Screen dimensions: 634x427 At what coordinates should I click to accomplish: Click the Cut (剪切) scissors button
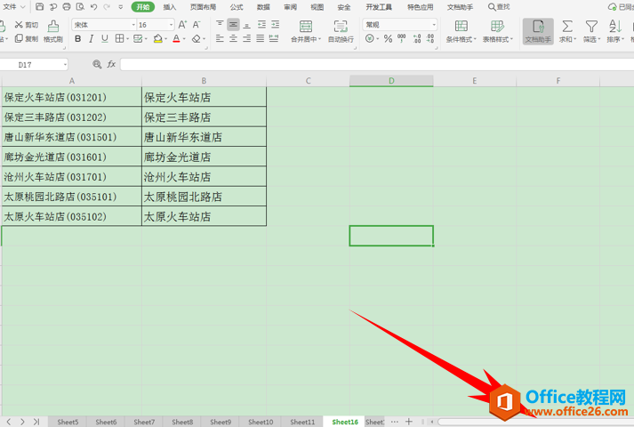(x=27, y=25)
